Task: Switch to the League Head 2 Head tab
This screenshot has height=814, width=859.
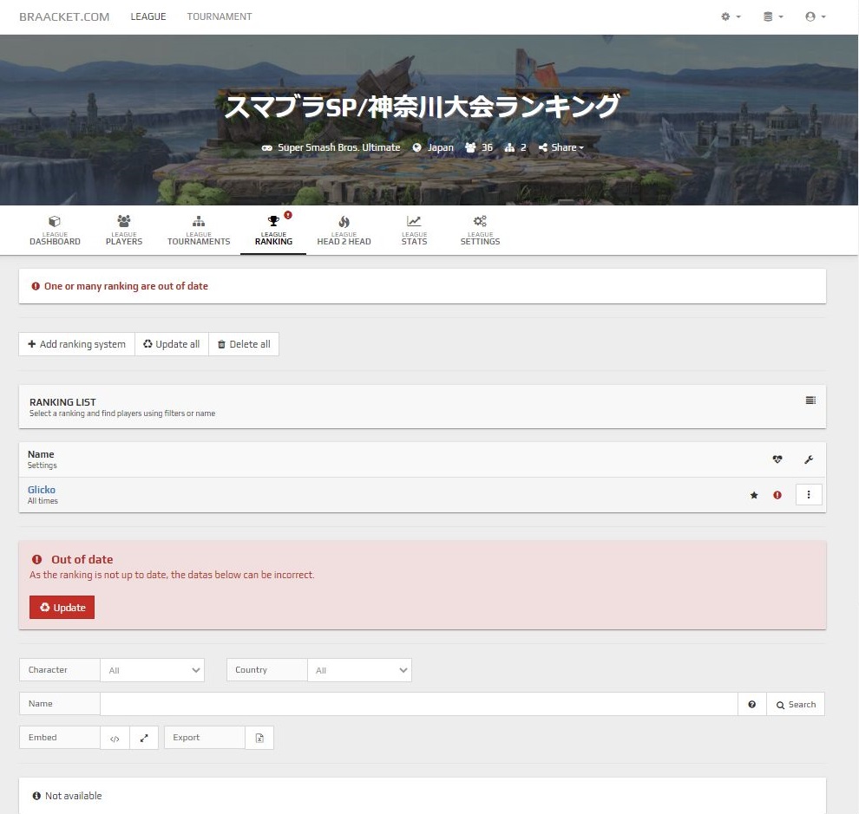Action: 344,231
